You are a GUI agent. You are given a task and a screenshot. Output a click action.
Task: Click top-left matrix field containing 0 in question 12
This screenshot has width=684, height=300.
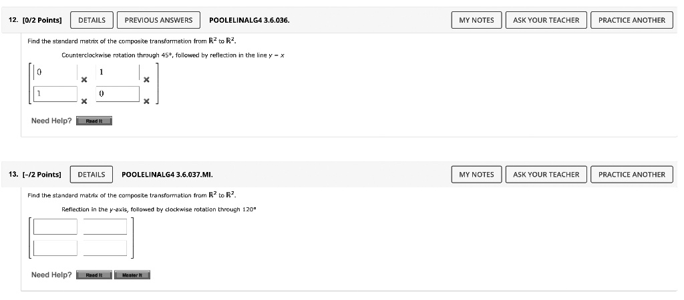tap(55, 71)
